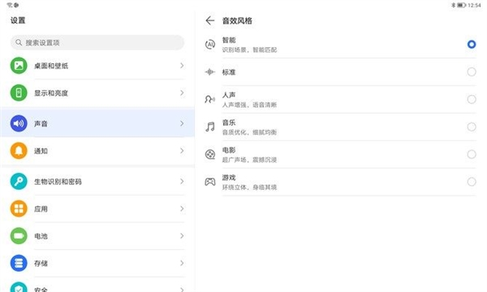The height and width of the screenshot is (292, 487).
Task: Select the 音乐 radio button
Action: click(472, 127)
